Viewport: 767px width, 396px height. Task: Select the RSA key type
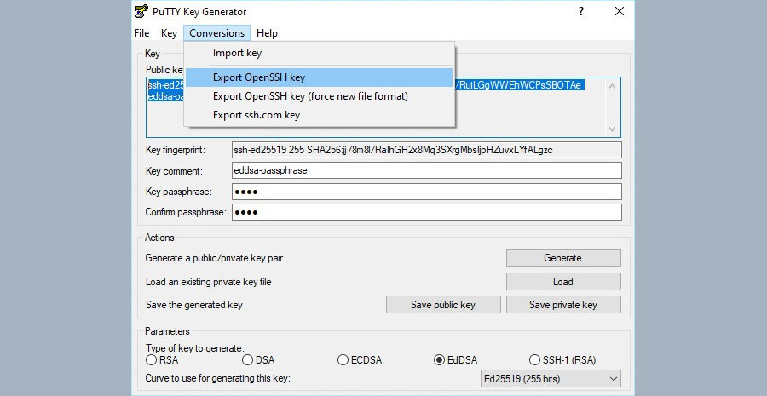[x=162, y=360]
